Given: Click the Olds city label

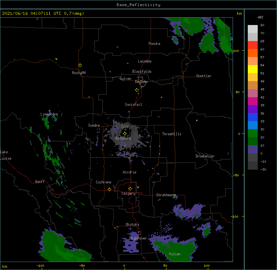Looking at the screenshot, I should [125, 126].
